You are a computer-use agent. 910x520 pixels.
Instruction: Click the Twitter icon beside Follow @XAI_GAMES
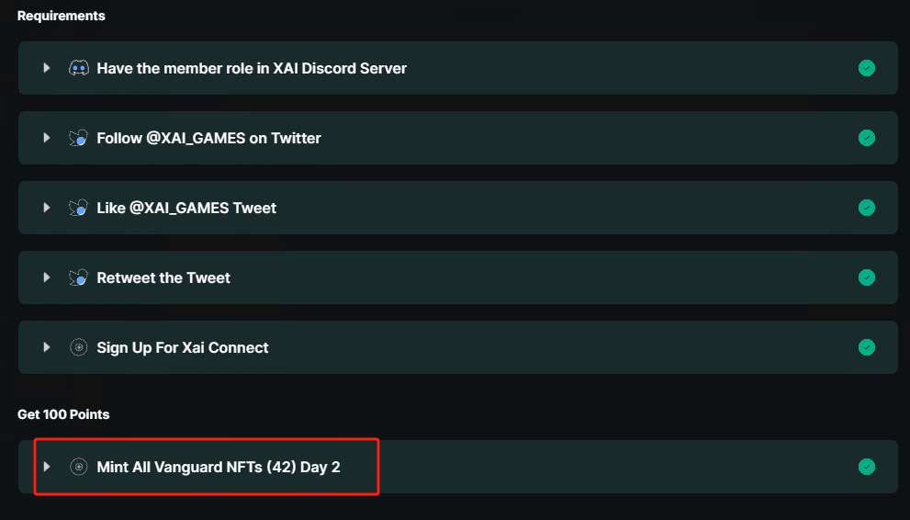(79, 138)
